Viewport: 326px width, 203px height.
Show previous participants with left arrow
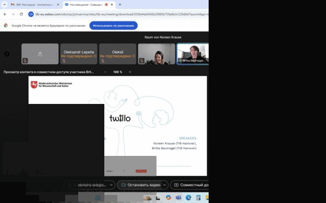coord(7,54)
